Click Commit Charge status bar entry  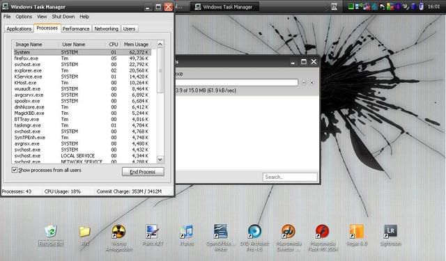(x=129, y=191)
